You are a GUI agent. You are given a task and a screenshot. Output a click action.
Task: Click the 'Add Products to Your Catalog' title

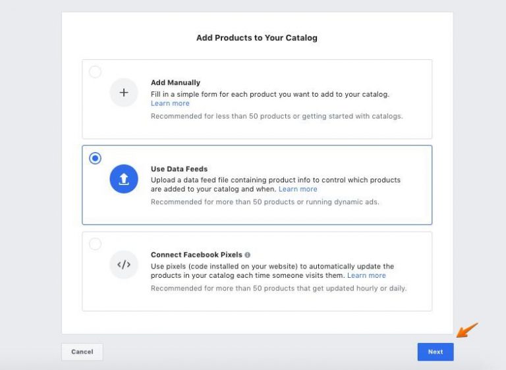pyautogui.click(x=257, y=38)
